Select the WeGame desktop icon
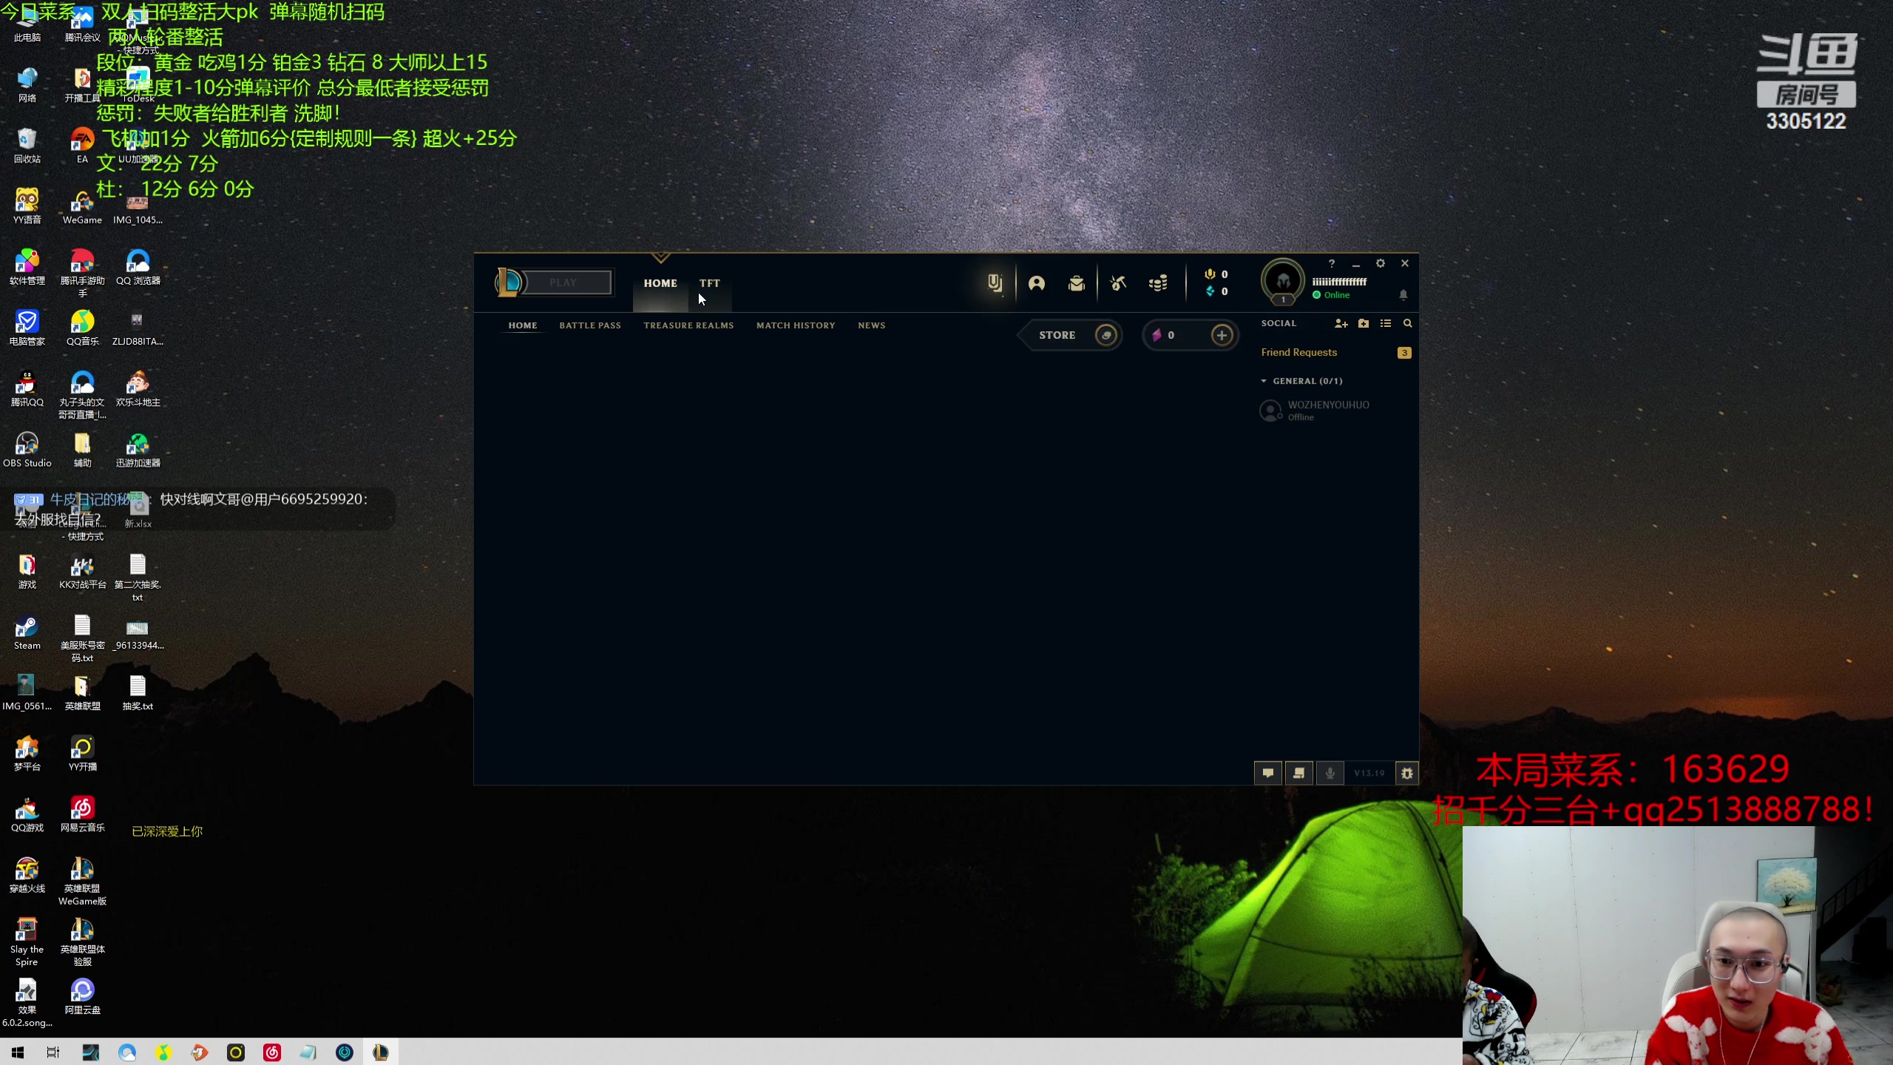The image size is (1893, 1065). [83, 207]
